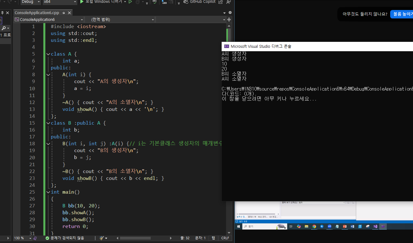413x243 pixels.
Task: Click the share icon beside GitHub Copilot
Action: (221, 2)
